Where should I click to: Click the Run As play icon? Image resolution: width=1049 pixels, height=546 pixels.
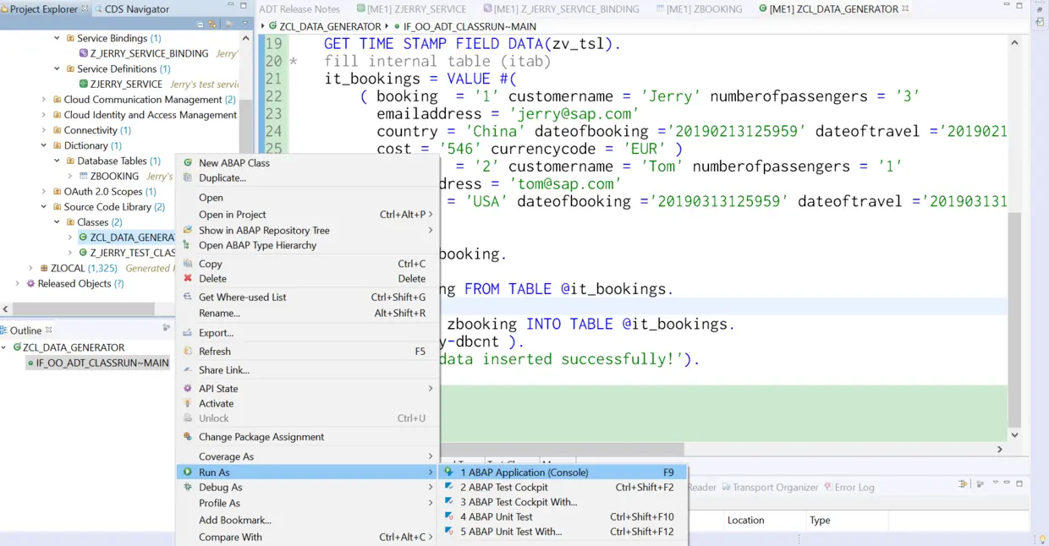tap(188, 472)
